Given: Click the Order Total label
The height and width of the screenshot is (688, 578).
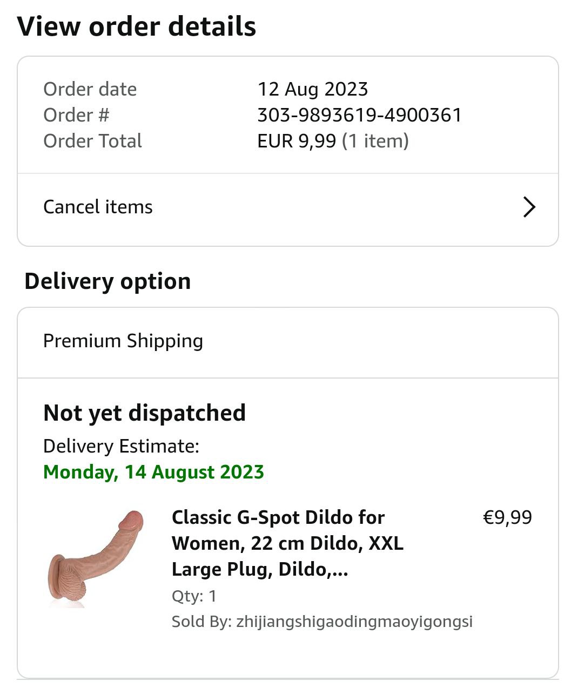Looking at the screenshot, I should (92, 141).
